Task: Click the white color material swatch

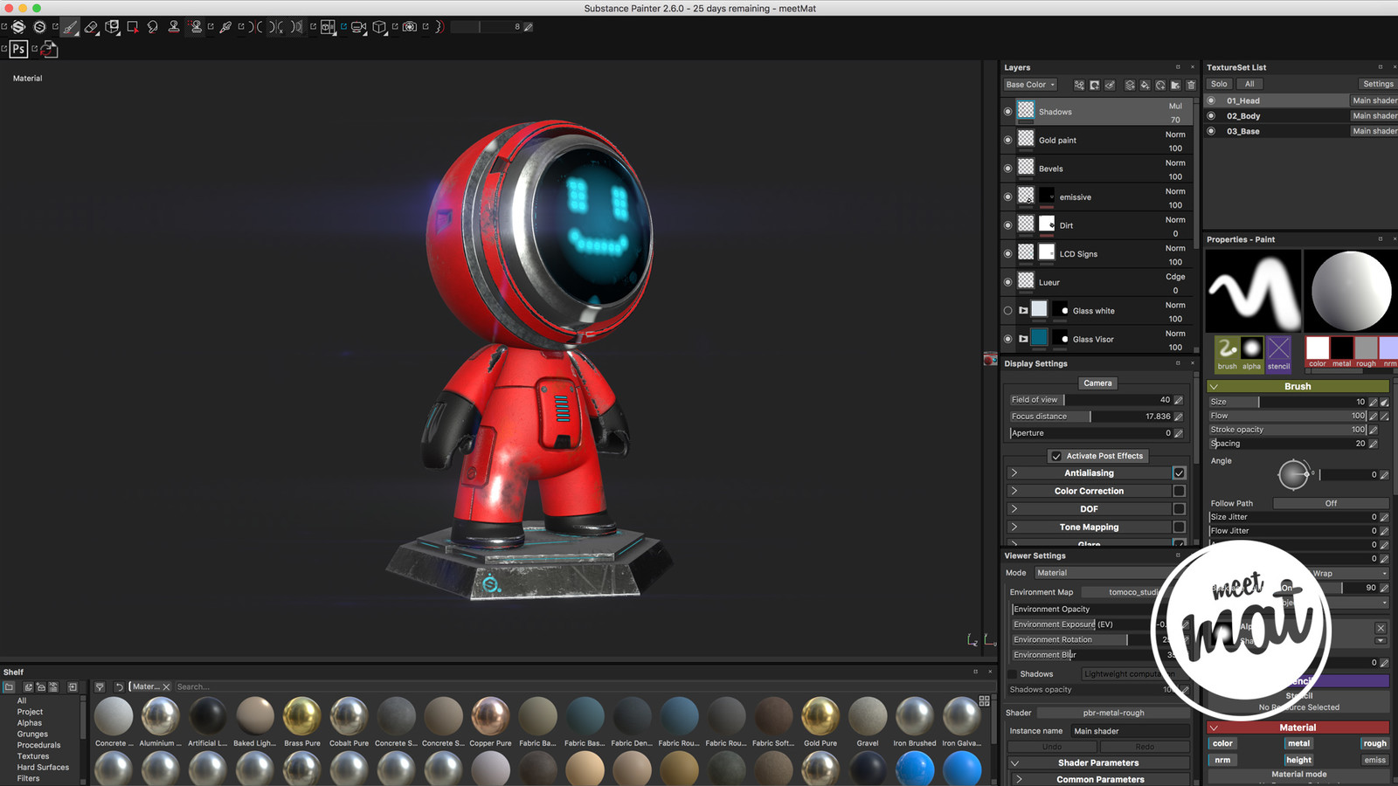Action: (1318, 348)
